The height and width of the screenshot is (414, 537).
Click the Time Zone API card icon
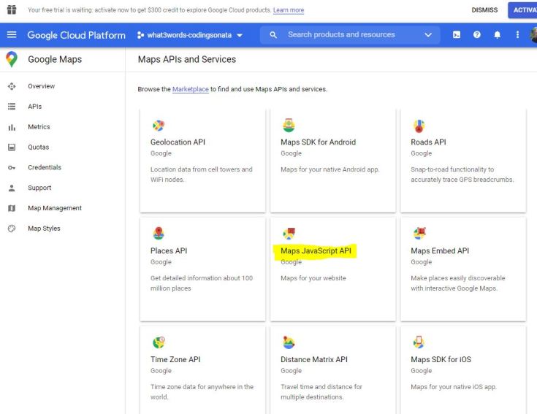tap(159, 342)
